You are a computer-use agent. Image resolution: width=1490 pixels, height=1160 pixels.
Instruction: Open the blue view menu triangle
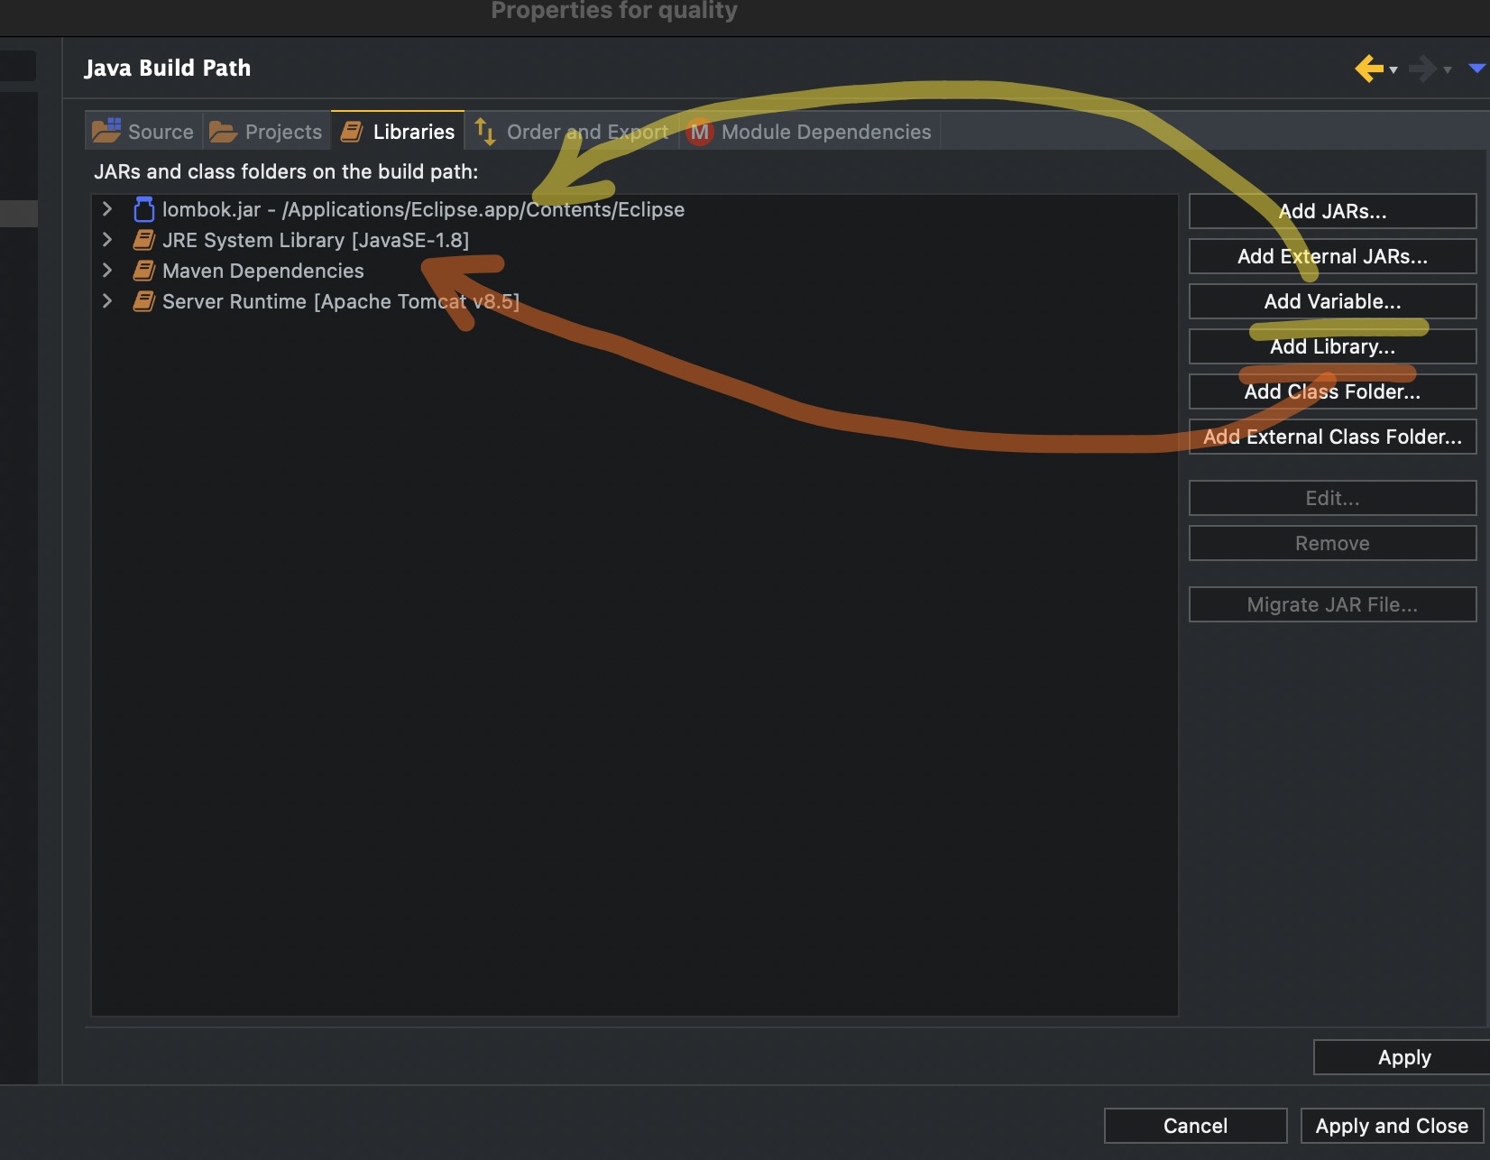pos(1477,68)
